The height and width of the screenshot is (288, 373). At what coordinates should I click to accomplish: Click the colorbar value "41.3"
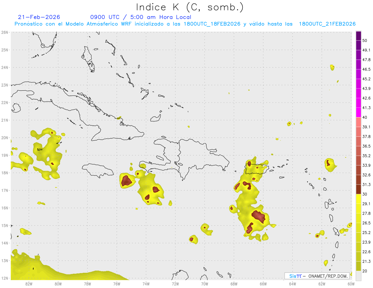[x=366, y=108]
